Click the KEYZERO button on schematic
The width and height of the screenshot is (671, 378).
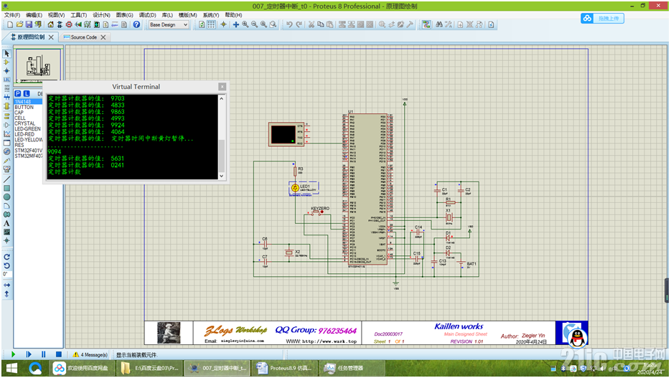pos(317,212)
